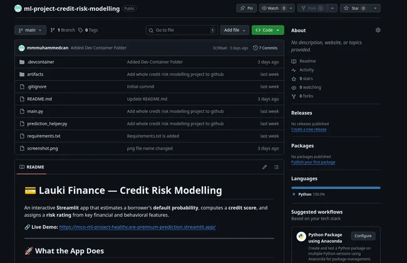
Task: Click the file icon beside main.py
Action: 22,111
